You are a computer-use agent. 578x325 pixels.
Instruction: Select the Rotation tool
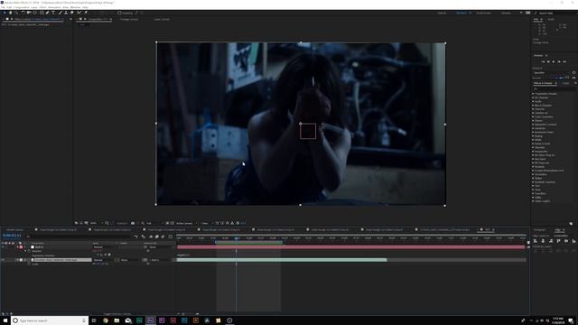click(x=23, y=13)
